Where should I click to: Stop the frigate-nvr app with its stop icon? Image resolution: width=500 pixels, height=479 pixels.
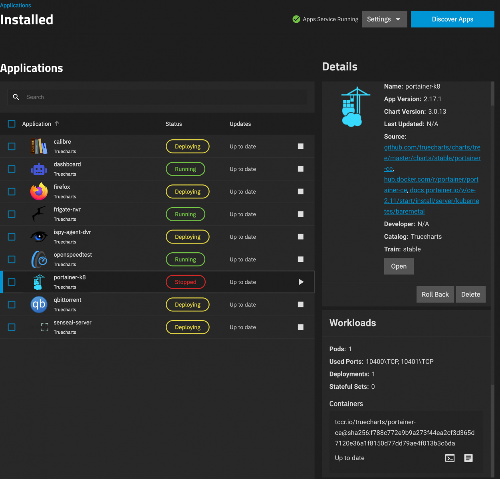coord(301,214)
